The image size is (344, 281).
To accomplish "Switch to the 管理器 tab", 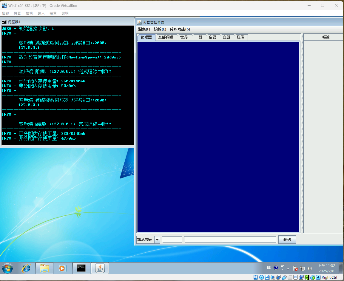I will (146, 37).
